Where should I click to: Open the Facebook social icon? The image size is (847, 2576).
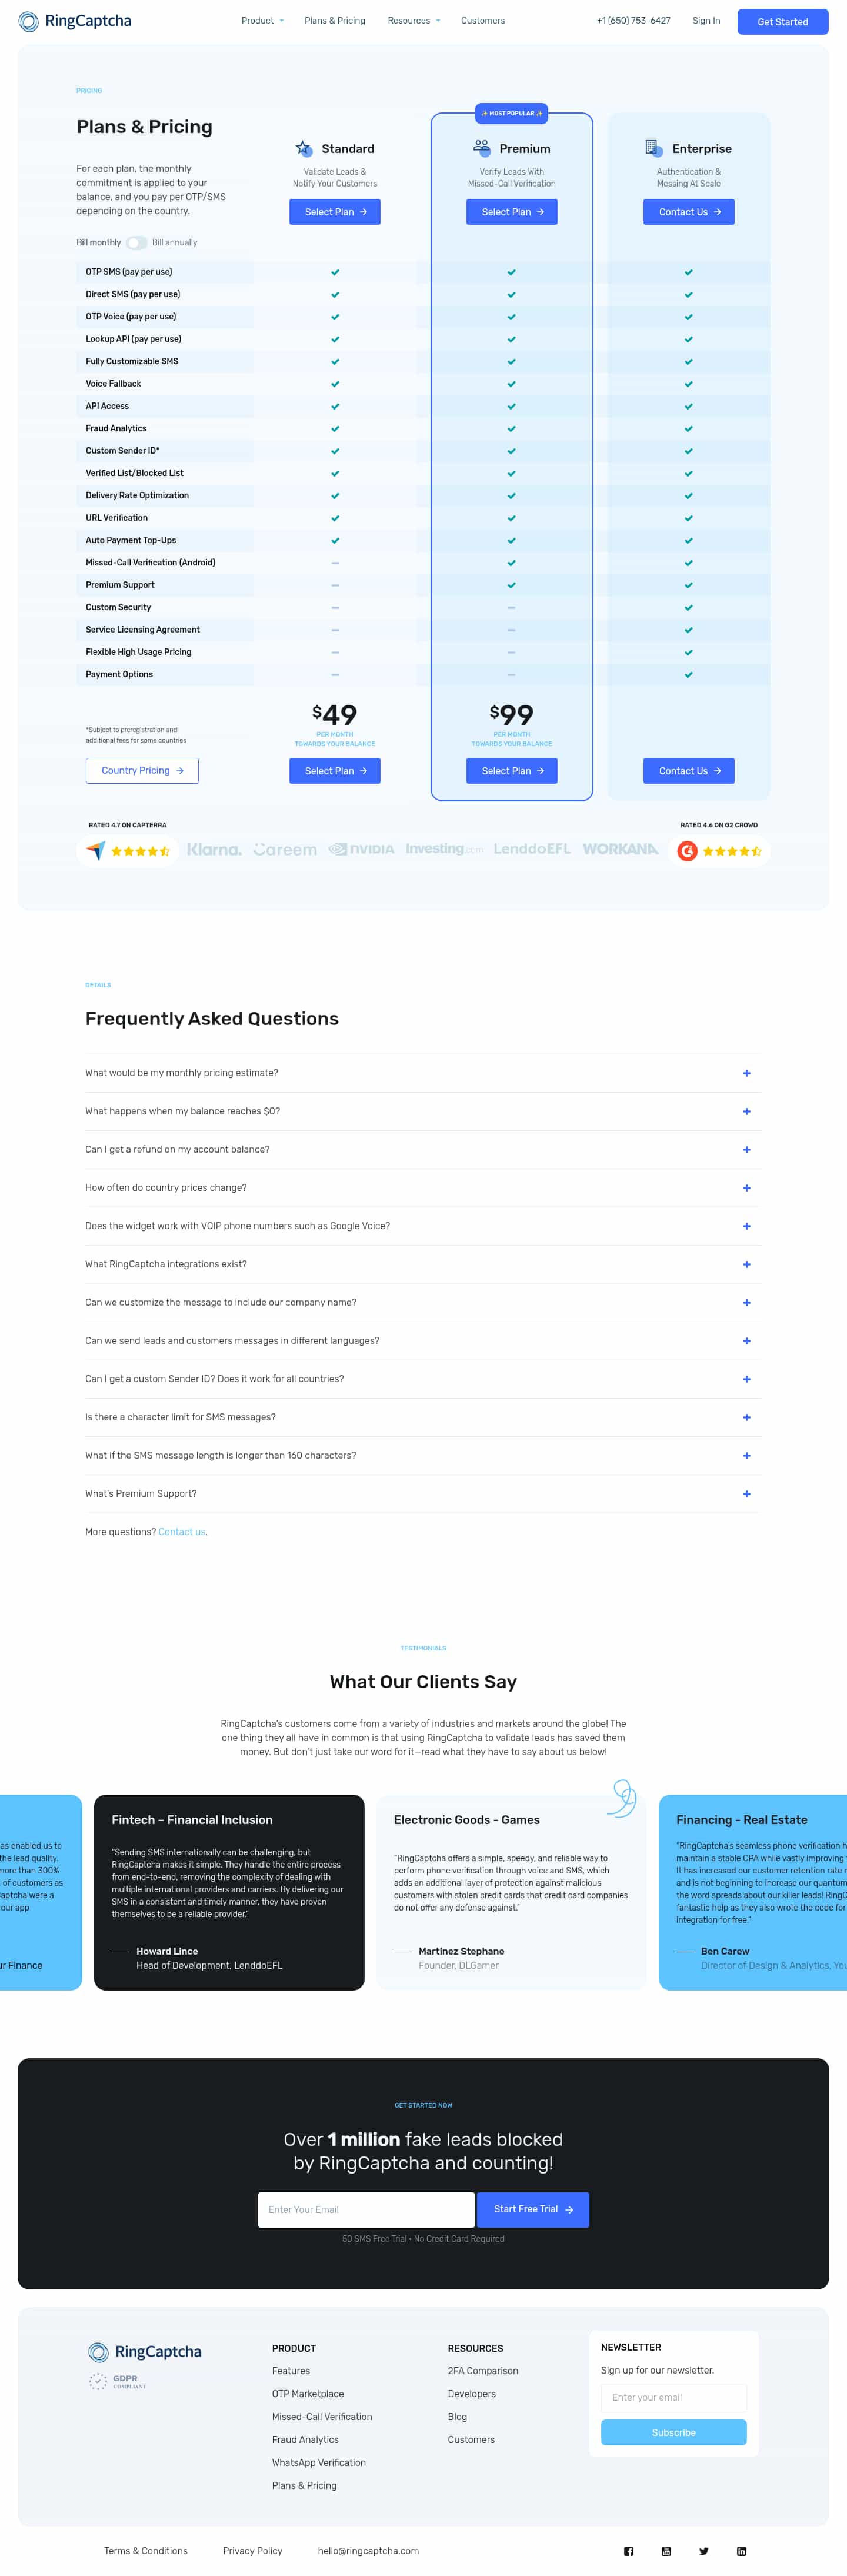point(629,2551)
